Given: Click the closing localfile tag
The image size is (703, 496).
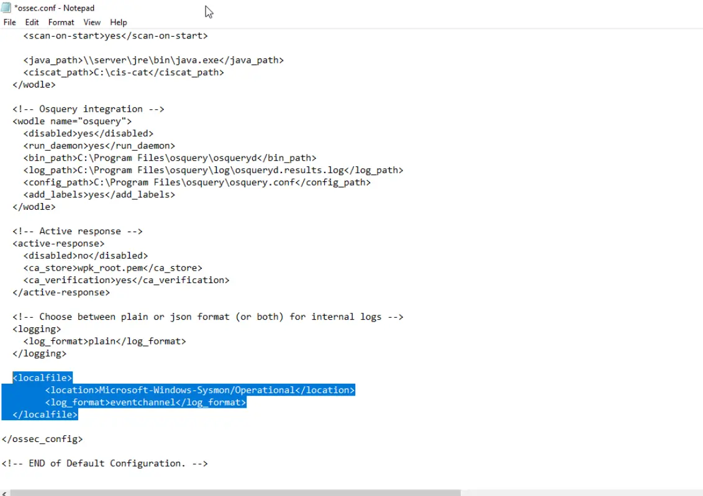Looking at the screenshot, I should point(45,415).
